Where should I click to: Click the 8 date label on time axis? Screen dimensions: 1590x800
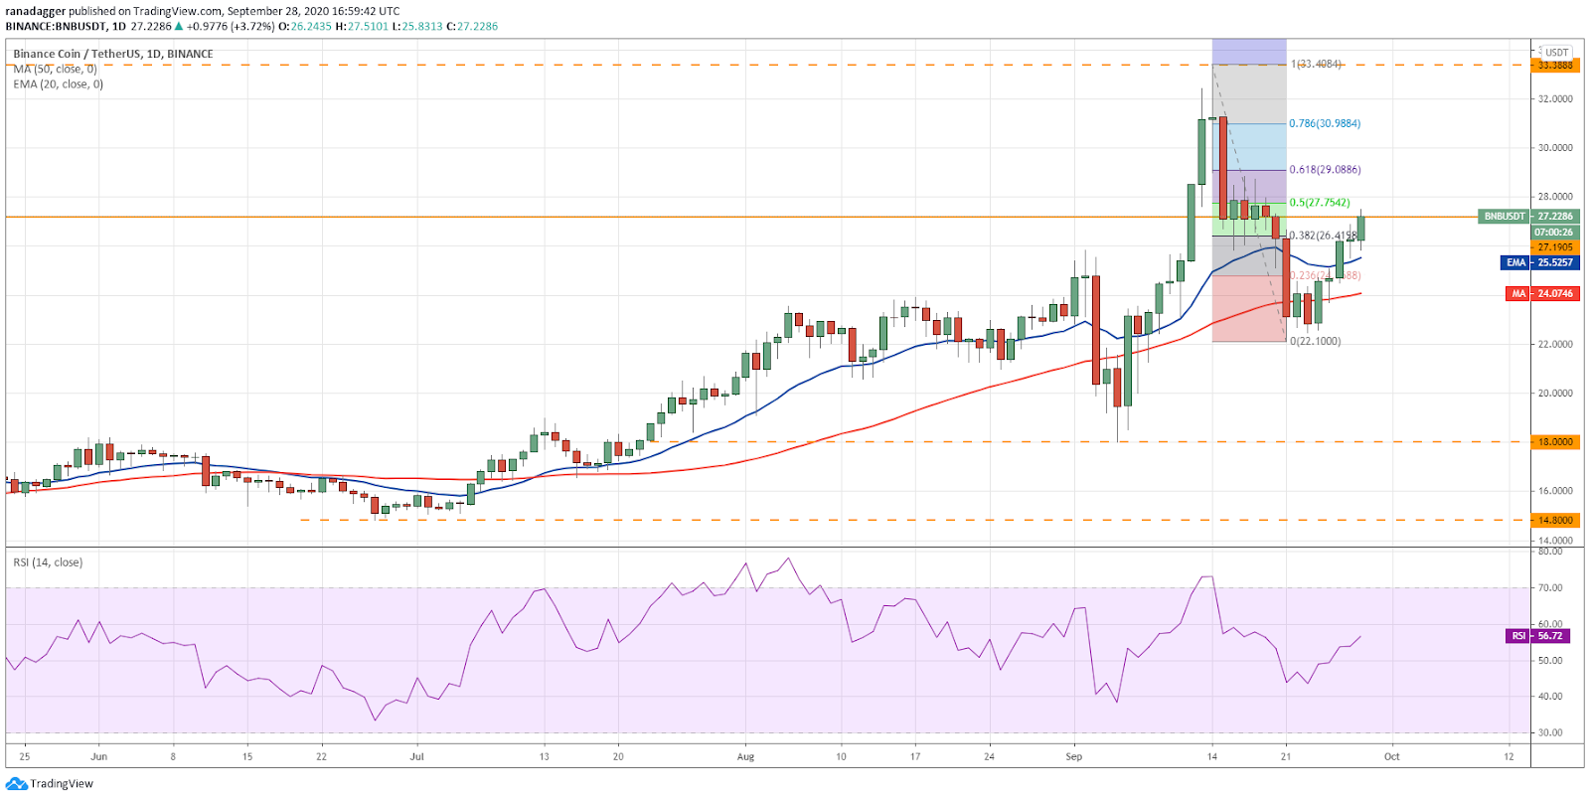click(173, 756)
